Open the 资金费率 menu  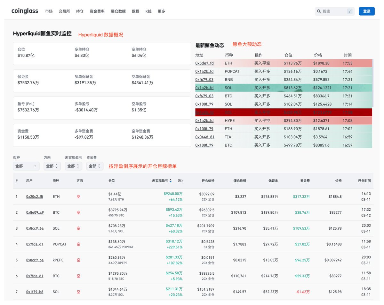pos(97,11)
